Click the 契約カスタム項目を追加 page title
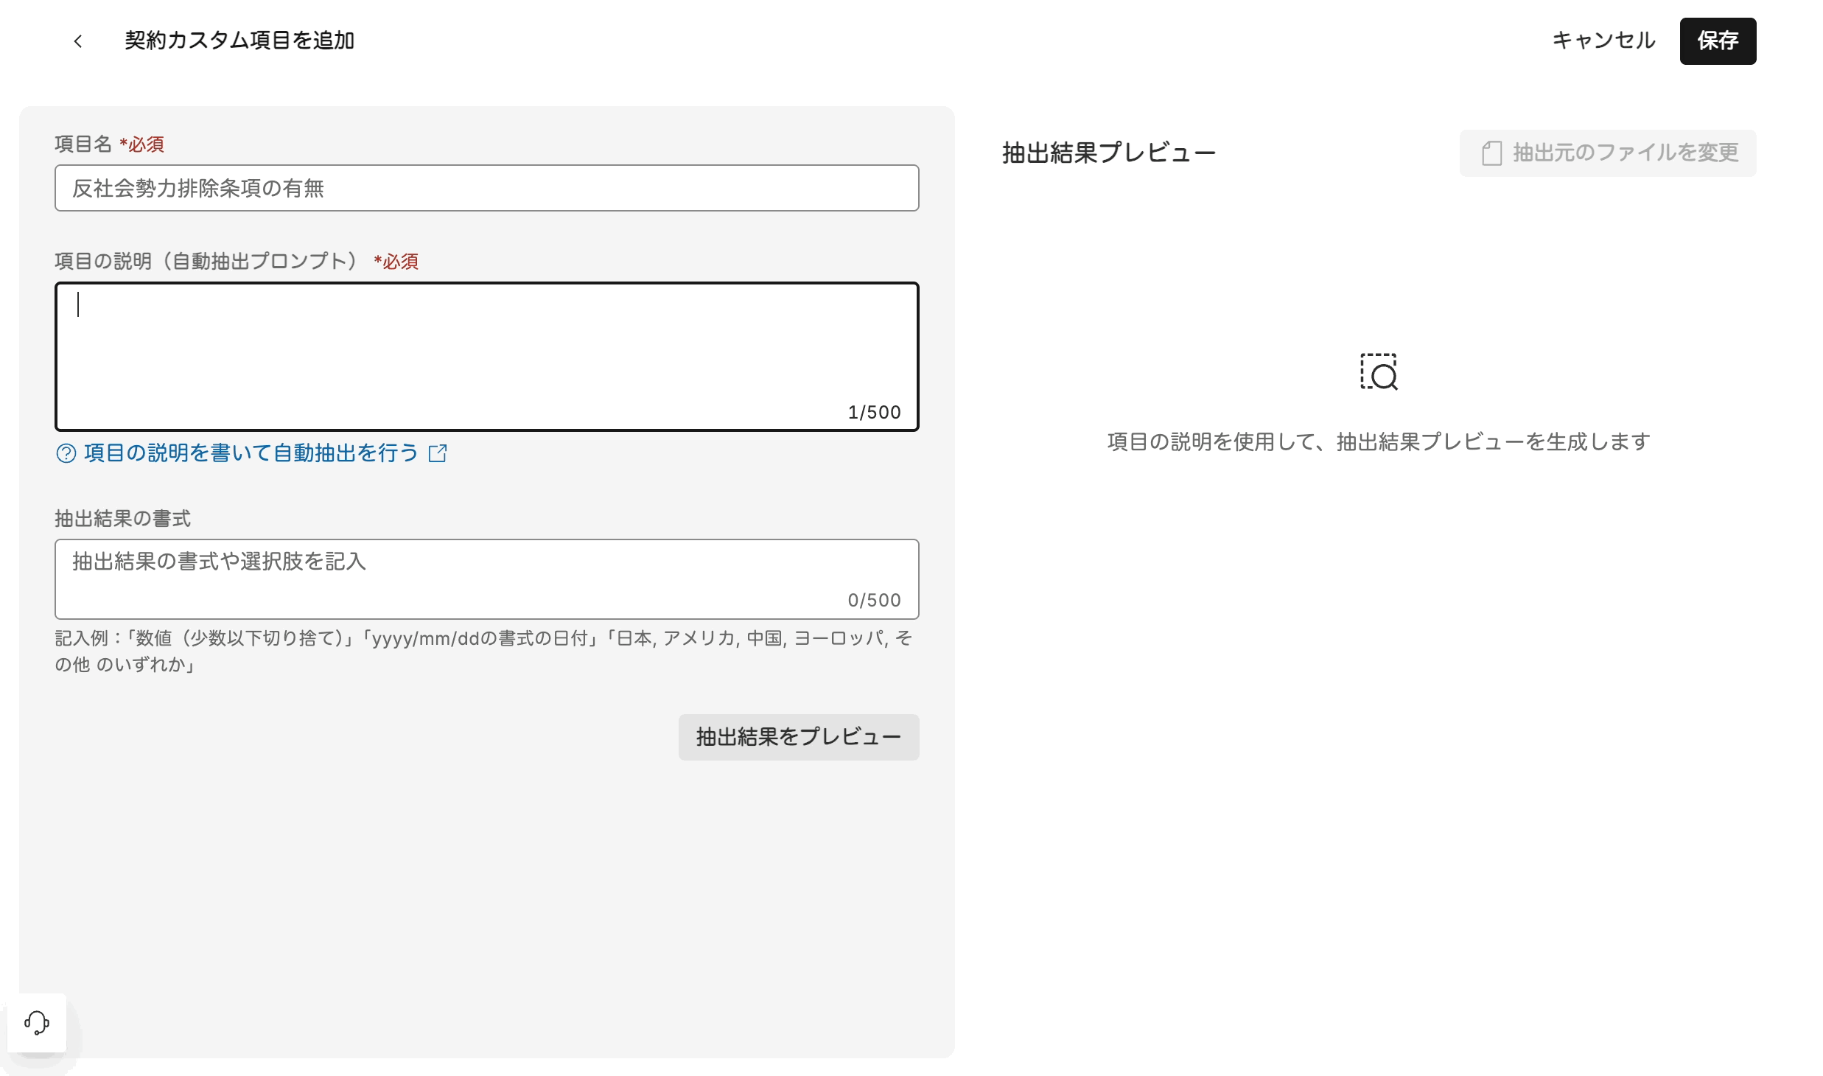 pos(239,41)
